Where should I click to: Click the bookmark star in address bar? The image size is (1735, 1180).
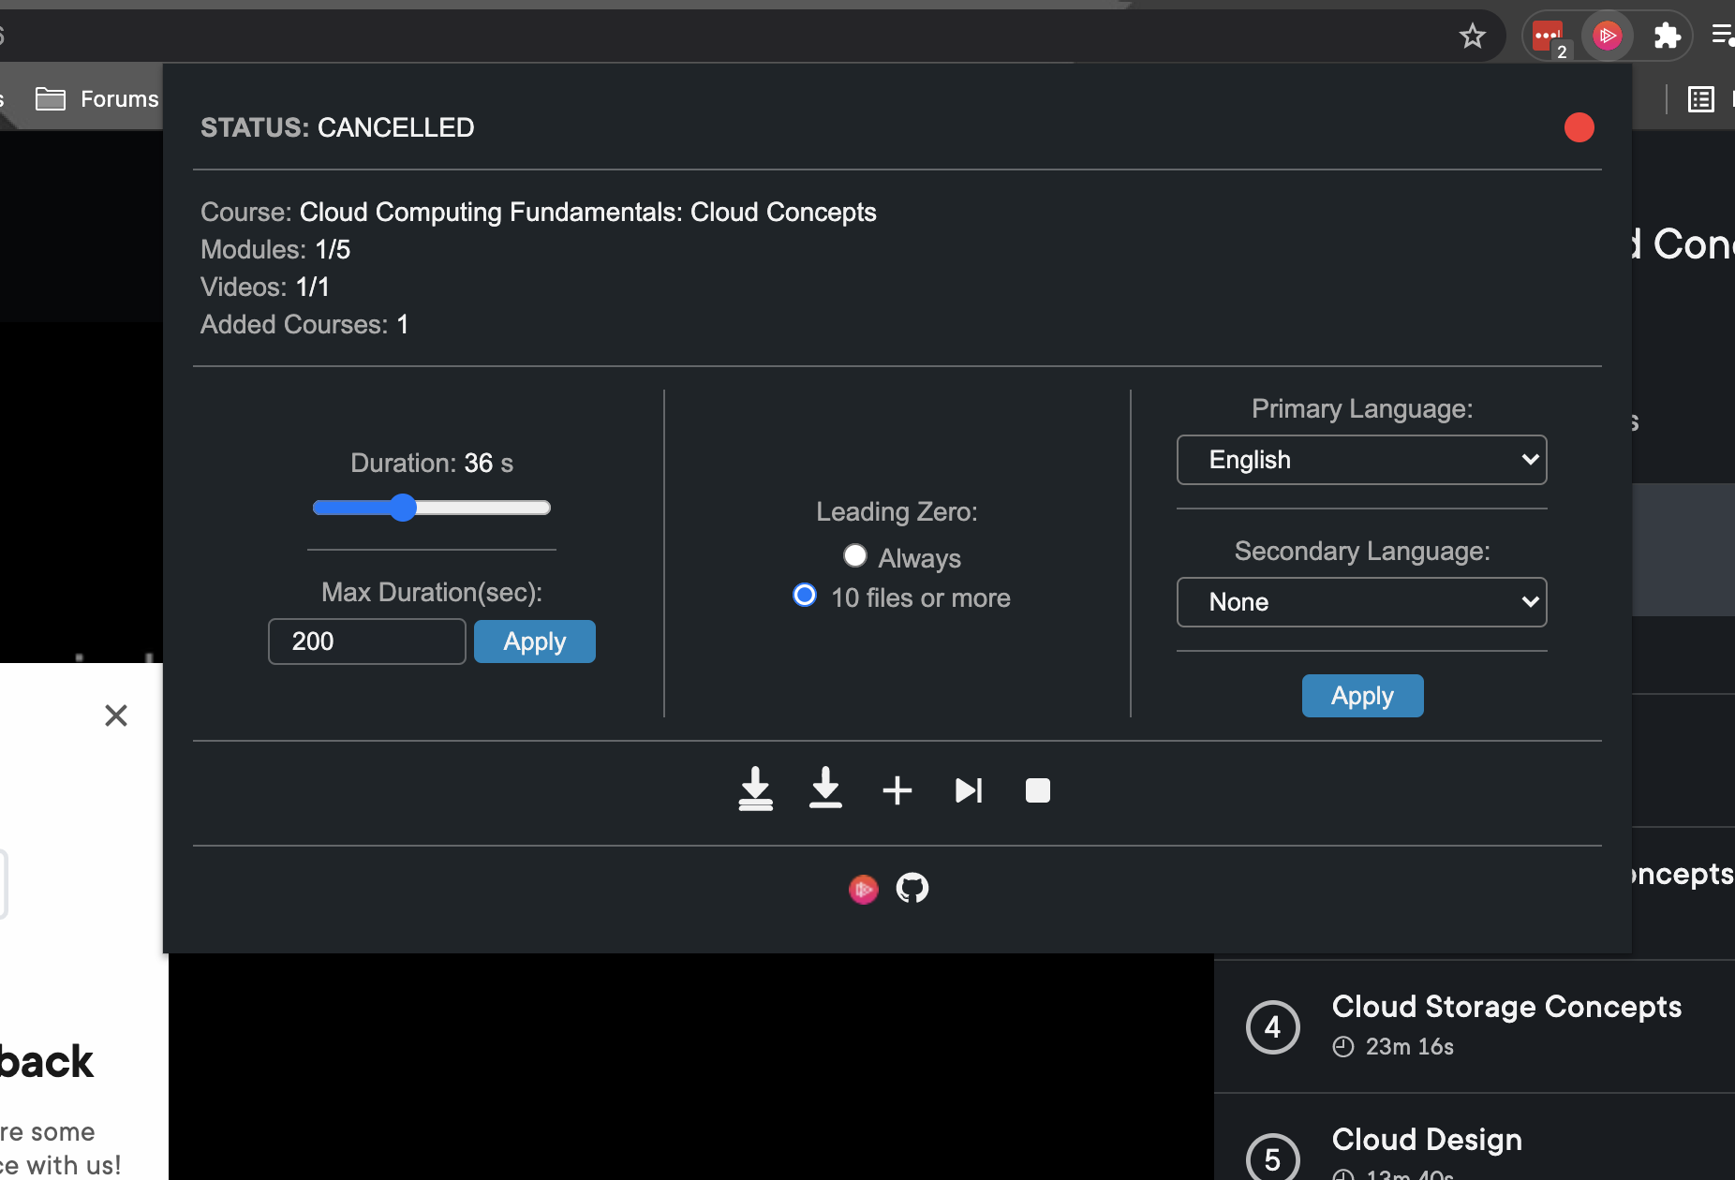point(1473,37)
